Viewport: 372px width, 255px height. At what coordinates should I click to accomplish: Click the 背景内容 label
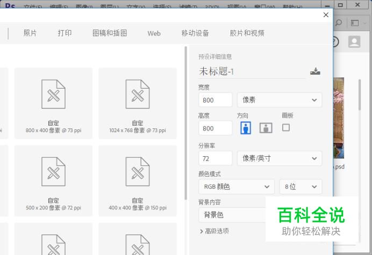pyautogui.click(x=210, y=202)
